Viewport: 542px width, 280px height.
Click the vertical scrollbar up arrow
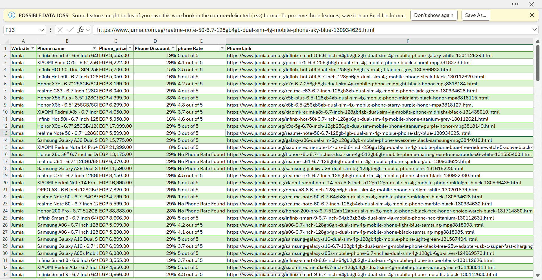click(x=538, y=42)
